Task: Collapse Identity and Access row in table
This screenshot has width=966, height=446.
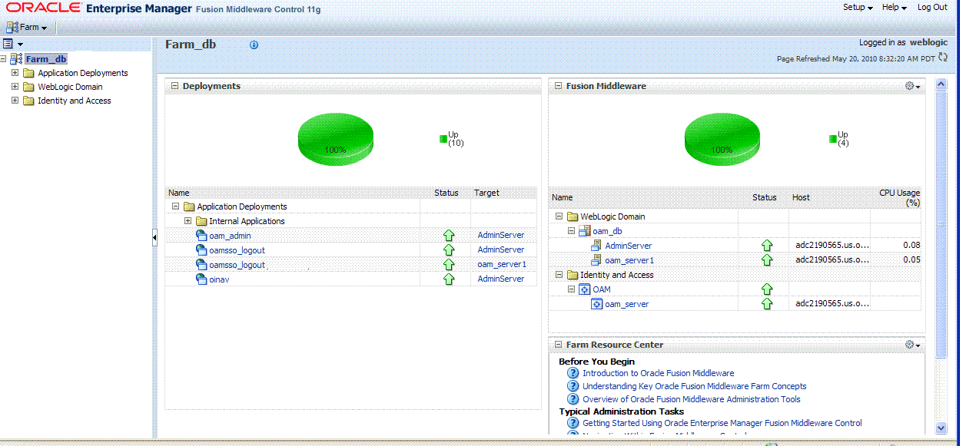Action: [x=559, y=275]
